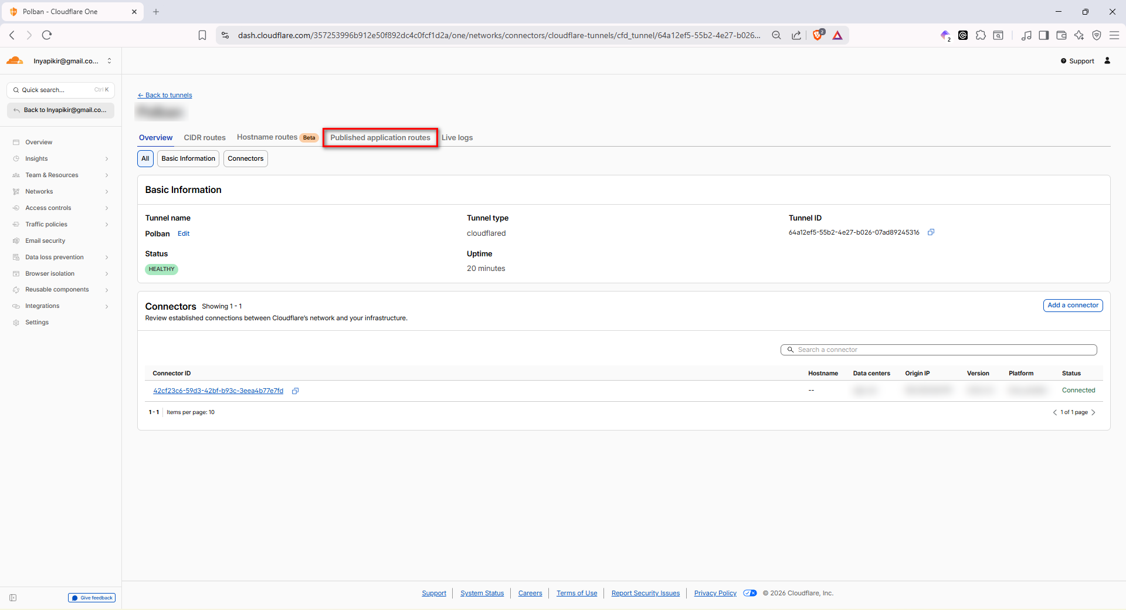Open System Status footer link
The height and width of the screenshot is (610, 1126).
coord(482,593)
